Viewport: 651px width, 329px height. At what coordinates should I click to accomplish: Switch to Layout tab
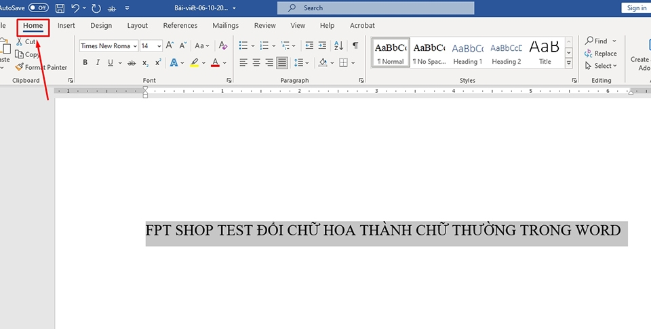pos(138,25)
